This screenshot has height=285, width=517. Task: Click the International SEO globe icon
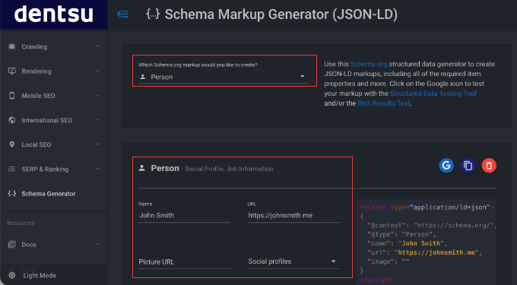12,120
